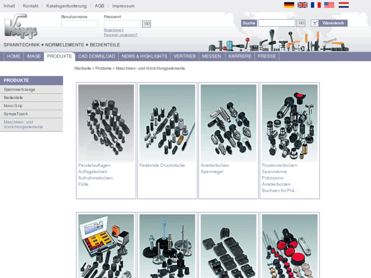The height and width of the screenshot is (278, 371).
Task: Click the Passwort vergessen link
Action: click(120, 35)
